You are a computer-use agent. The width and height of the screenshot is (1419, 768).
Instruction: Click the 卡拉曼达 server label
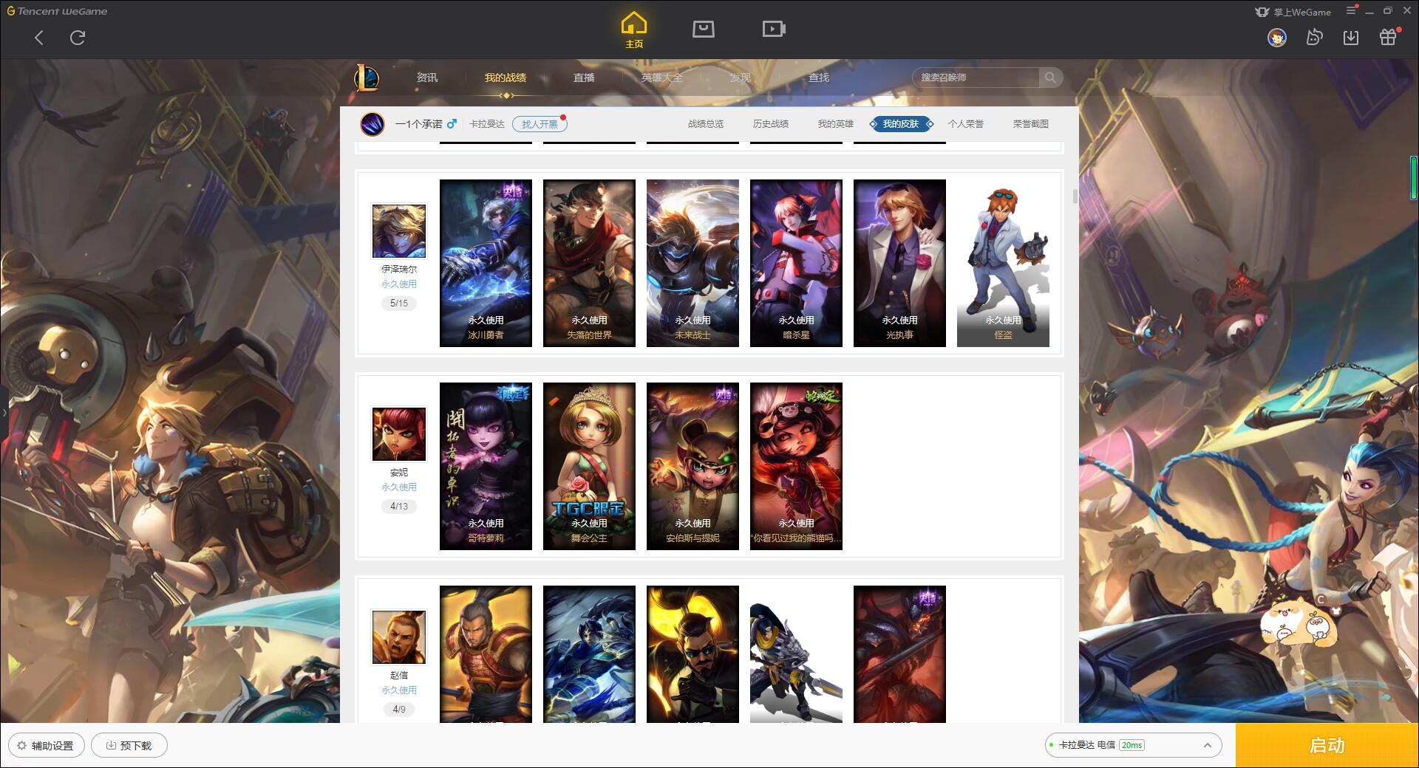coord(487,124)
